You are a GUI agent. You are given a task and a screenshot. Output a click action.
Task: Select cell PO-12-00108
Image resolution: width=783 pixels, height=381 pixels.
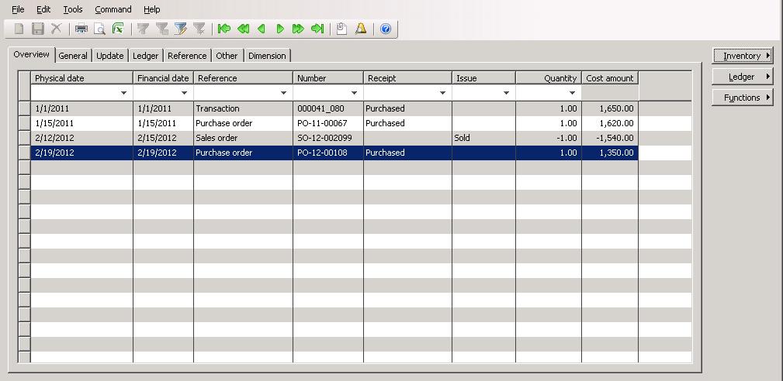coord(328,153)
